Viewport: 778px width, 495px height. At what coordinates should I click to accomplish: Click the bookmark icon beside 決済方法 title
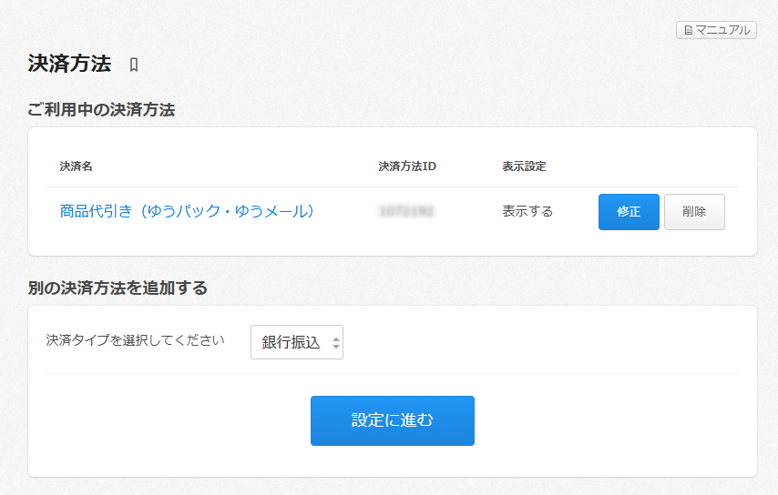point(134,65)
